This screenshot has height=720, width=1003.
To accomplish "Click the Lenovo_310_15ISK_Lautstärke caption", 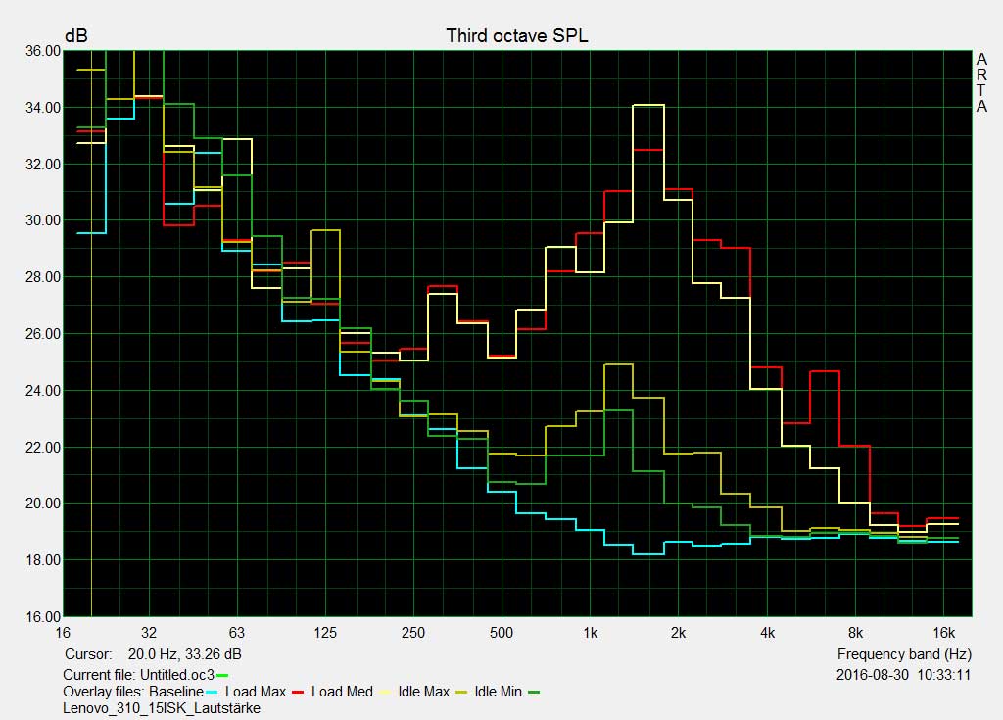I will (162, 708).
